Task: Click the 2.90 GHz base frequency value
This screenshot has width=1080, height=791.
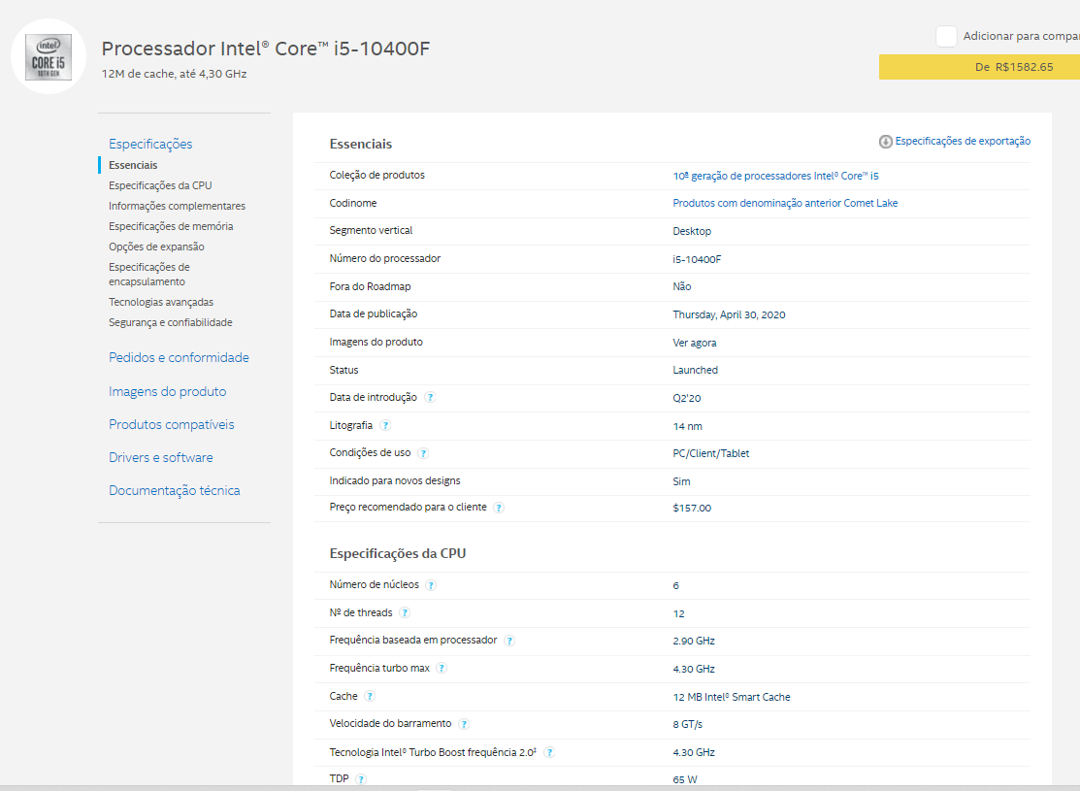Action: 694,641
